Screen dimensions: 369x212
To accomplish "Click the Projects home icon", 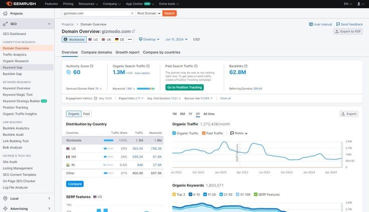I will [5, 14].
